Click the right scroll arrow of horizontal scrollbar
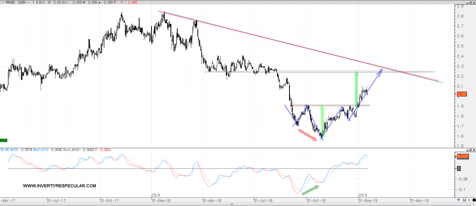The width and height of the screenshot is (476, 206). (474, 204)
